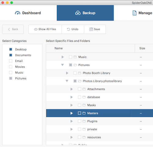The image size is (153, 147).
Task: Click the Undo button
Action: coord(73,29)
